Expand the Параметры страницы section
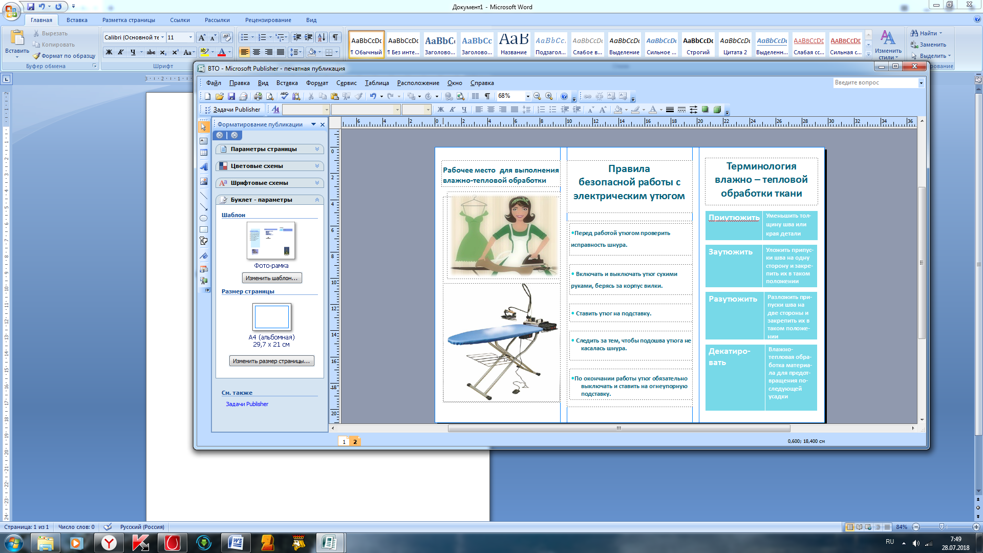983x553 pixels. click(270, 149)
